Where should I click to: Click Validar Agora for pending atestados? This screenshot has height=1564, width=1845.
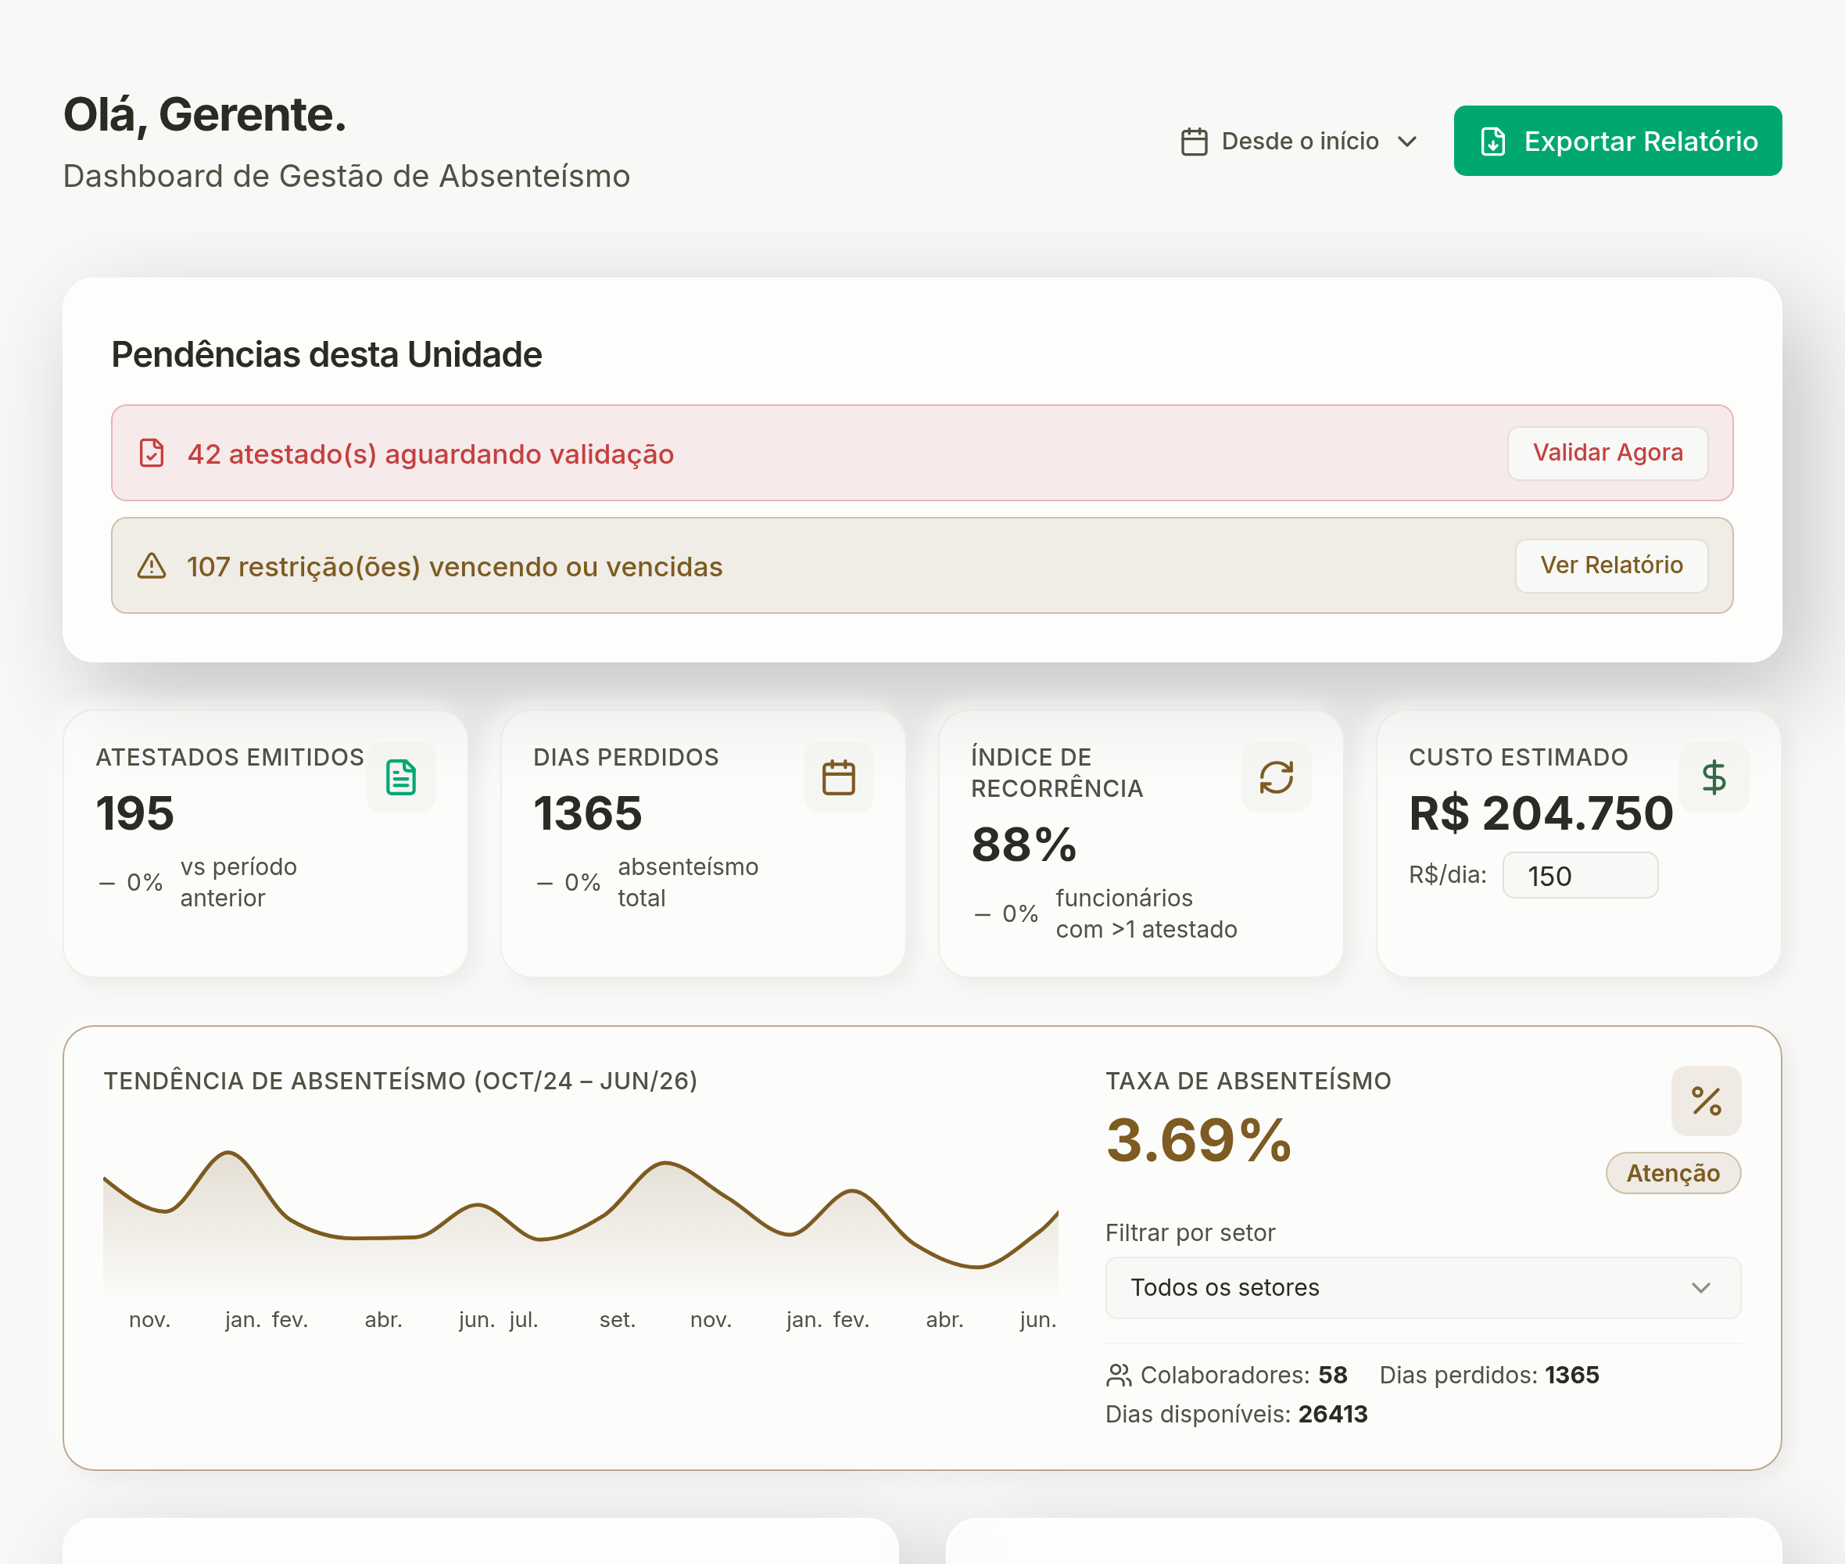[1607, 453]
